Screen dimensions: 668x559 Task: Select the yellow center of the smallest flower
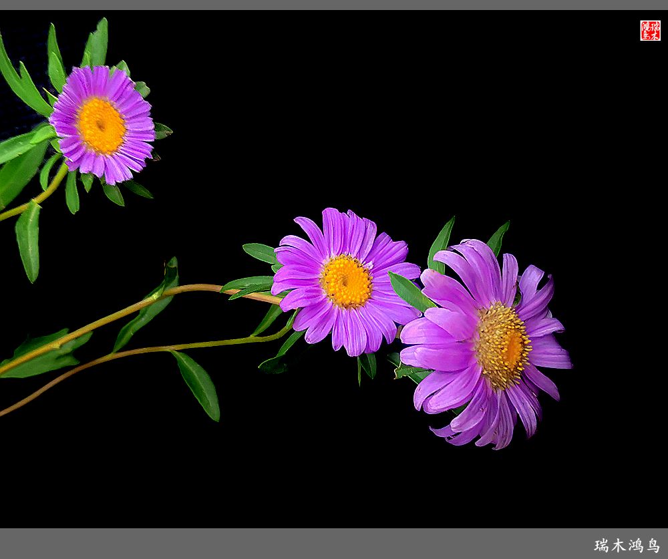[x=101, y=126]
